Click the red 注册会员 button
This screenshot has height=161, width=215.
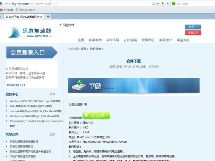[x=193, y=33]
